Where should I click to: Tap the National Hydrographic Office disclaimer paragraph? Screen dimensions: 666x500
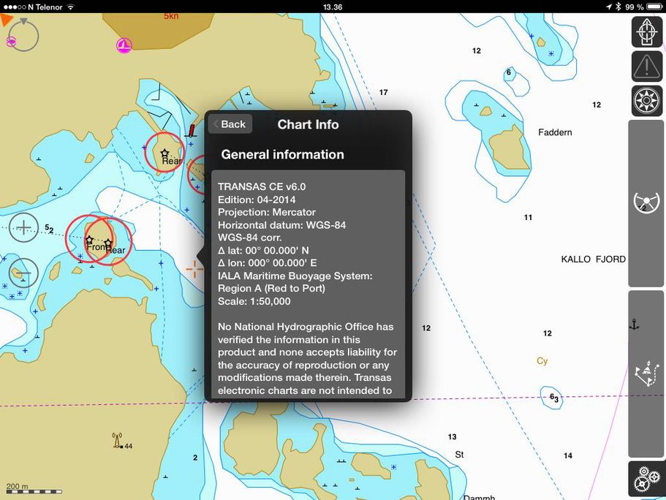[x=308, y=358]
